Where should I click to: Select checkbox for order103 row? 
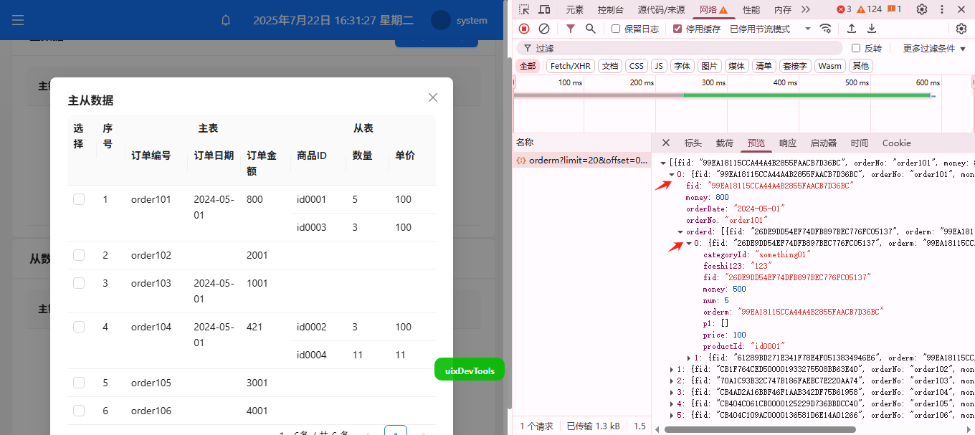[x=79, y=283]
